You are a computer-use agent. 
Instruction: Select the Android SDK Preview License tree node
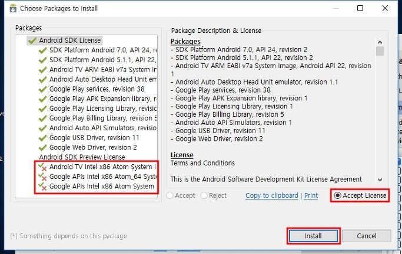pos(82,157)
